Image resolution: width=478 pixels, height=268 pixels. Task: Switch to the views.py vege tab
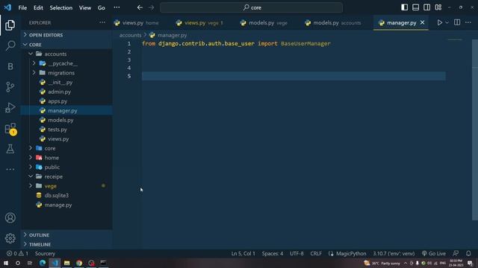[200, 23]
